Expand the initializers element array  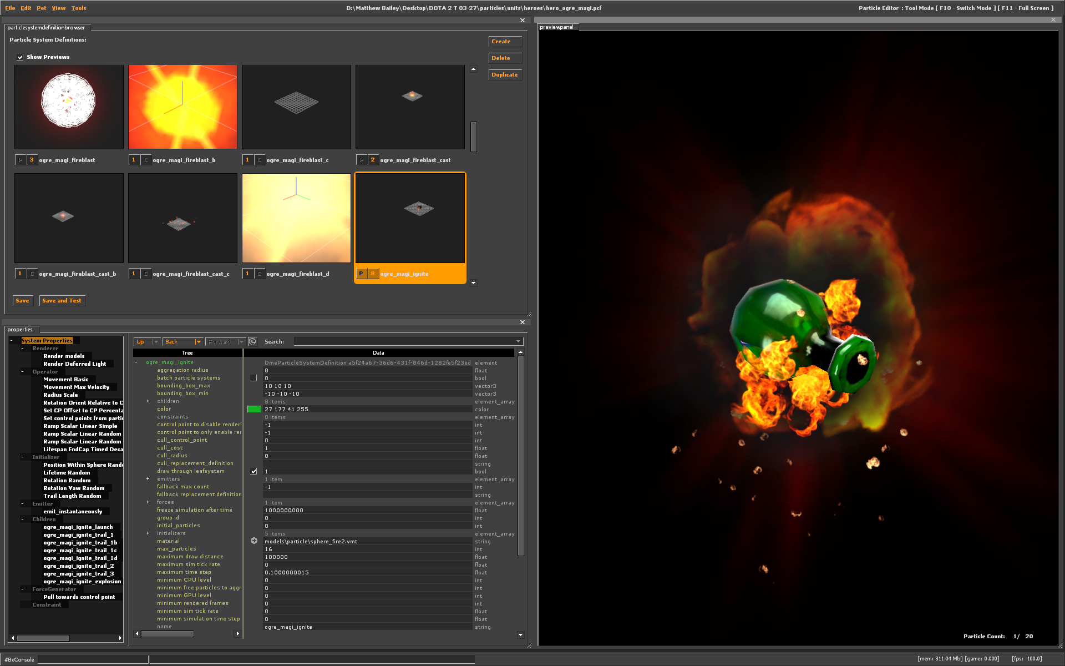click(148, 533)
